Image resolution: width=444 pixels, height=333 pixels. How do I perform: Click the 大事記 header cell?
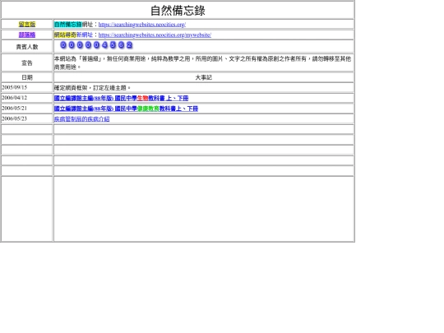(204, 77)
